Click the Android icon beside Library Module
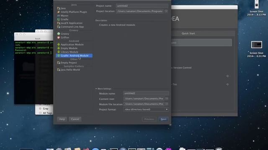 59,52
